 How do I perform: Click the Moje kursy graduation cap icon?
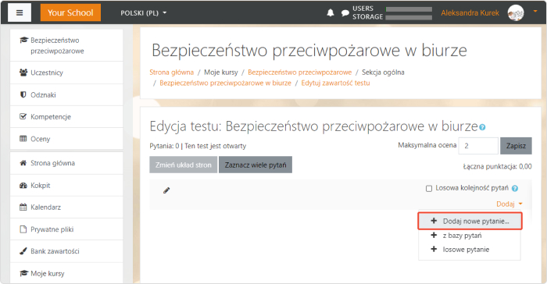click(23, 273)
